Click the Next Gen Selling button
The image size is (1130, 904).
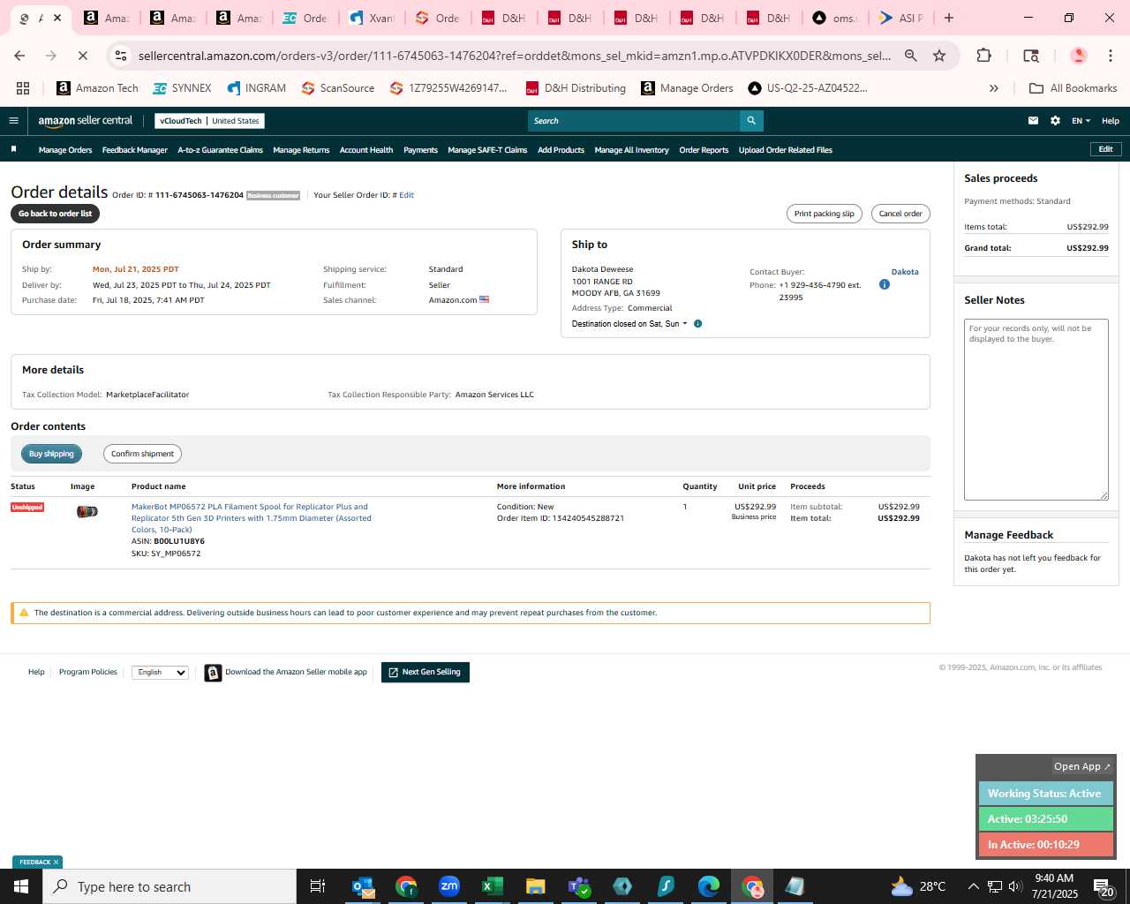425,673
